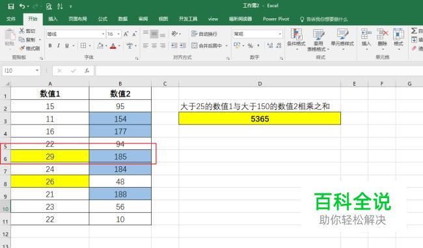Set Bottom Align vertical alignment
This screenshot has width=423, height=248.
[x=163, y=34]
